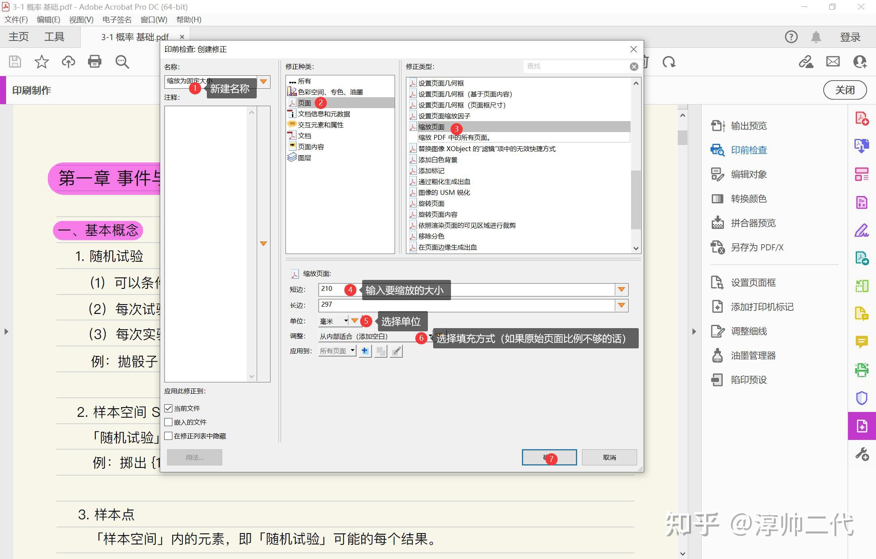Click the print icon in the toolbar

click(x=94, y=62)
